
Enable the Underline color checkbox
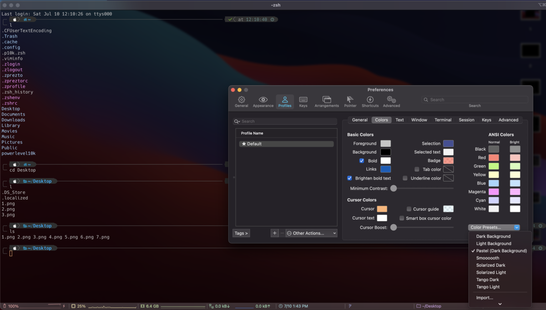coord(405,178)
